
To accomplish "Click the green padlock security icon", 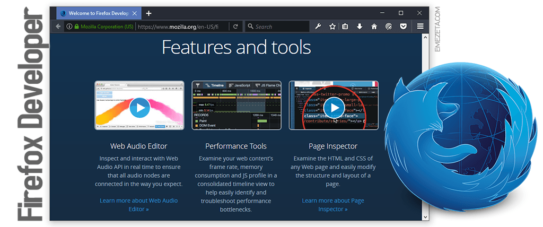I will [x=77, y=27].
